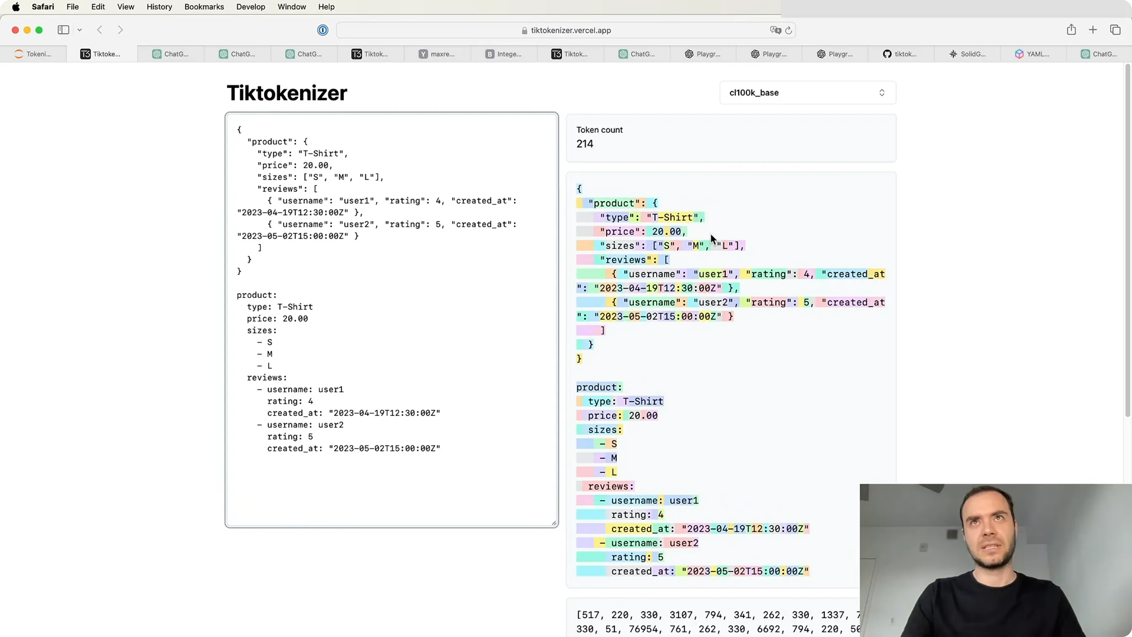
Task: Open the cl100k_base encoding dropdown
Action: pyautogui.click(x=808, y=93)
